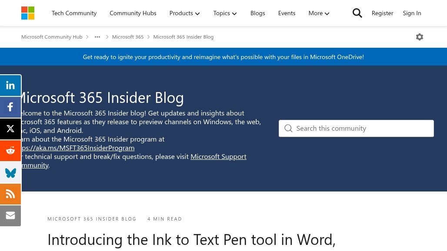This screenshot has height=251, width=447.
Task: Open the Blogs menu item
Action: coord(257,13)
